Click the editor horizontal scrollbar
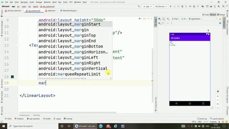The width and height of the screenshot is (229, 129). [x=68, y=113]
